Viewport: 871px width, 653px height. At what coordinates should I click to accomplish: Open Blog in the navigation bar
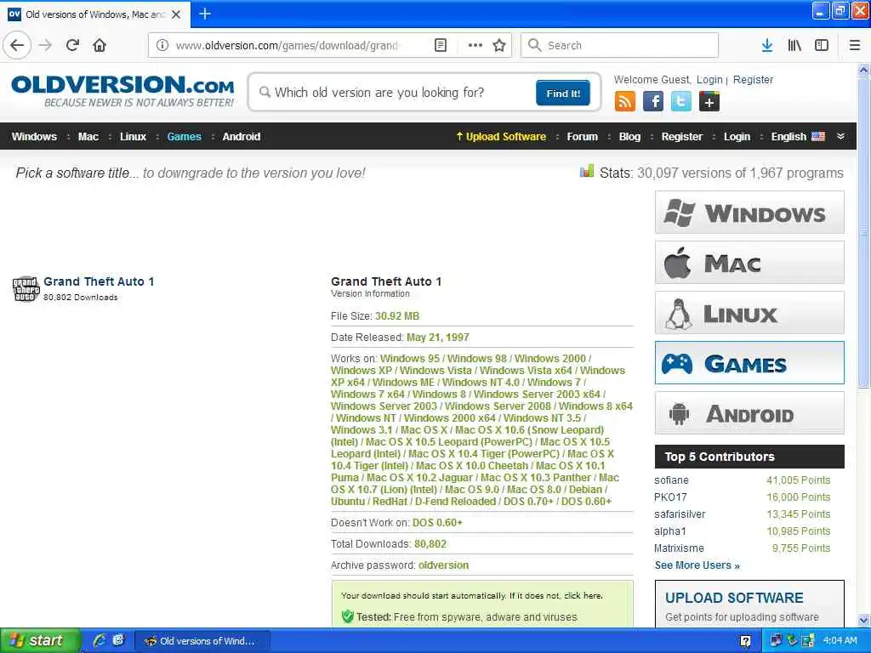(x=629, y=137)
